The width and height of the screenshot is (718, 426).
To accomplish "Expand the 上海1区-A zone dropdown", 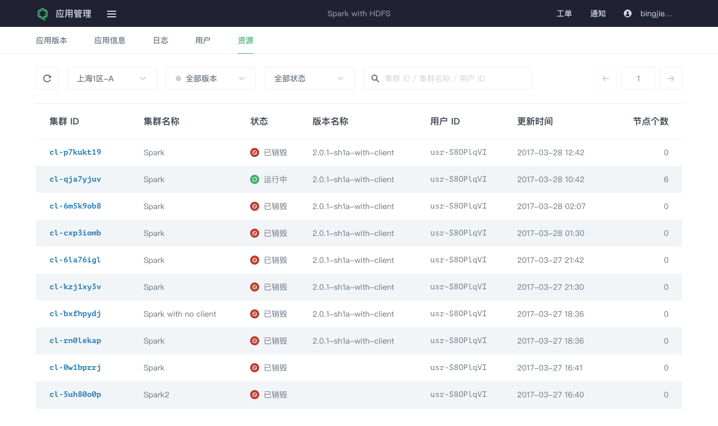I will [x=112, y=78].
